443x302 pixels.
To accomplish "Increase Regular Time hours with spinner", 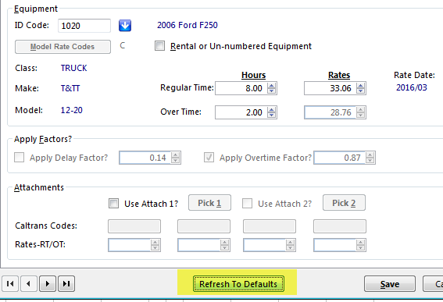I will coord(272,86).
